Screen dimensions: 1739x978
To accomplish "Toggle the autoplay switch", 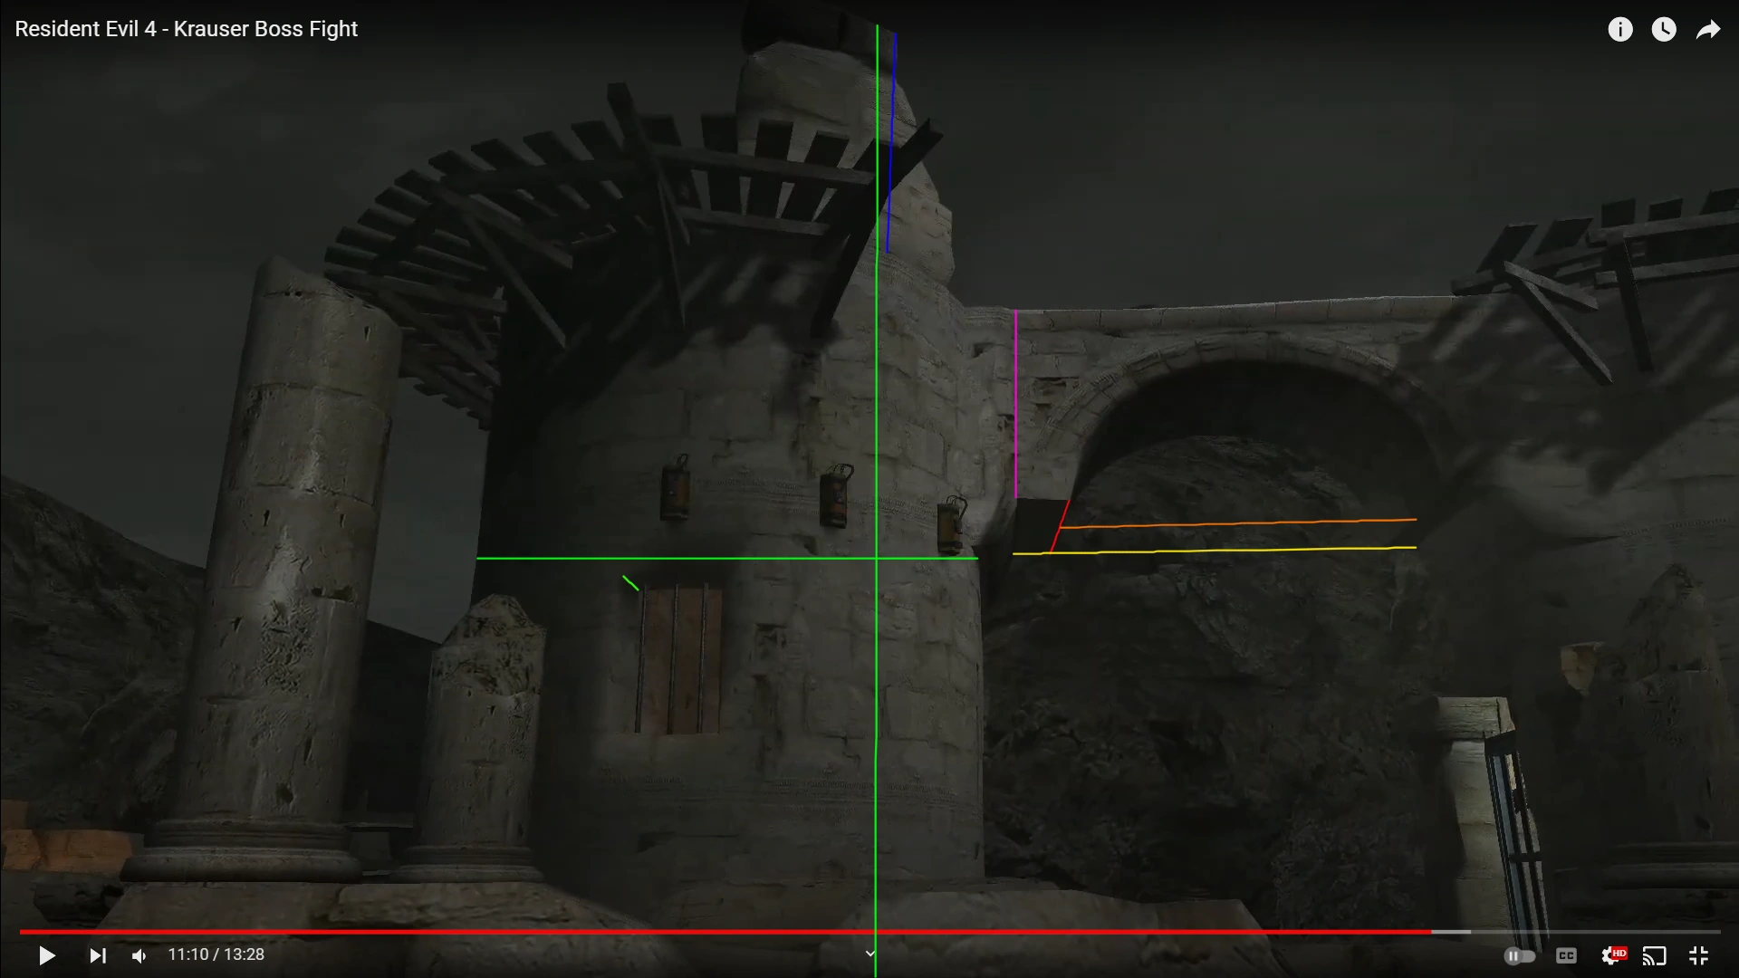I will click(x=1520, y=955).
